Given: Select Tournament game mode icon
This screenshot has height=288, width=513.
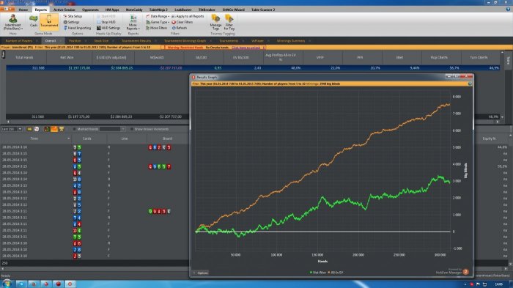Looking at the screenshot, I should [49, 21].
